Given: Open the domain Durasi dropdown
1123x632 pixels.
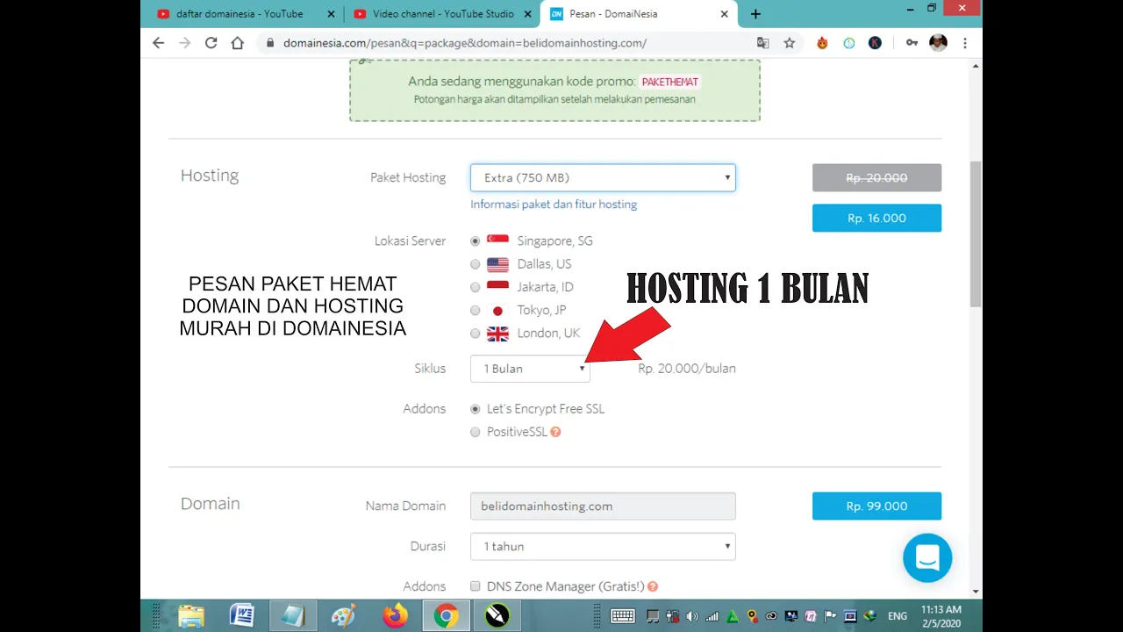Looking at the screenshot, I should coord(603,546).
